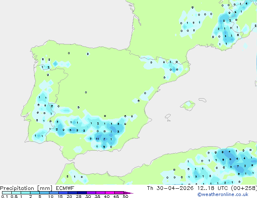
Task: Click the Ibiza island outline
Action: tap(168, 116)
